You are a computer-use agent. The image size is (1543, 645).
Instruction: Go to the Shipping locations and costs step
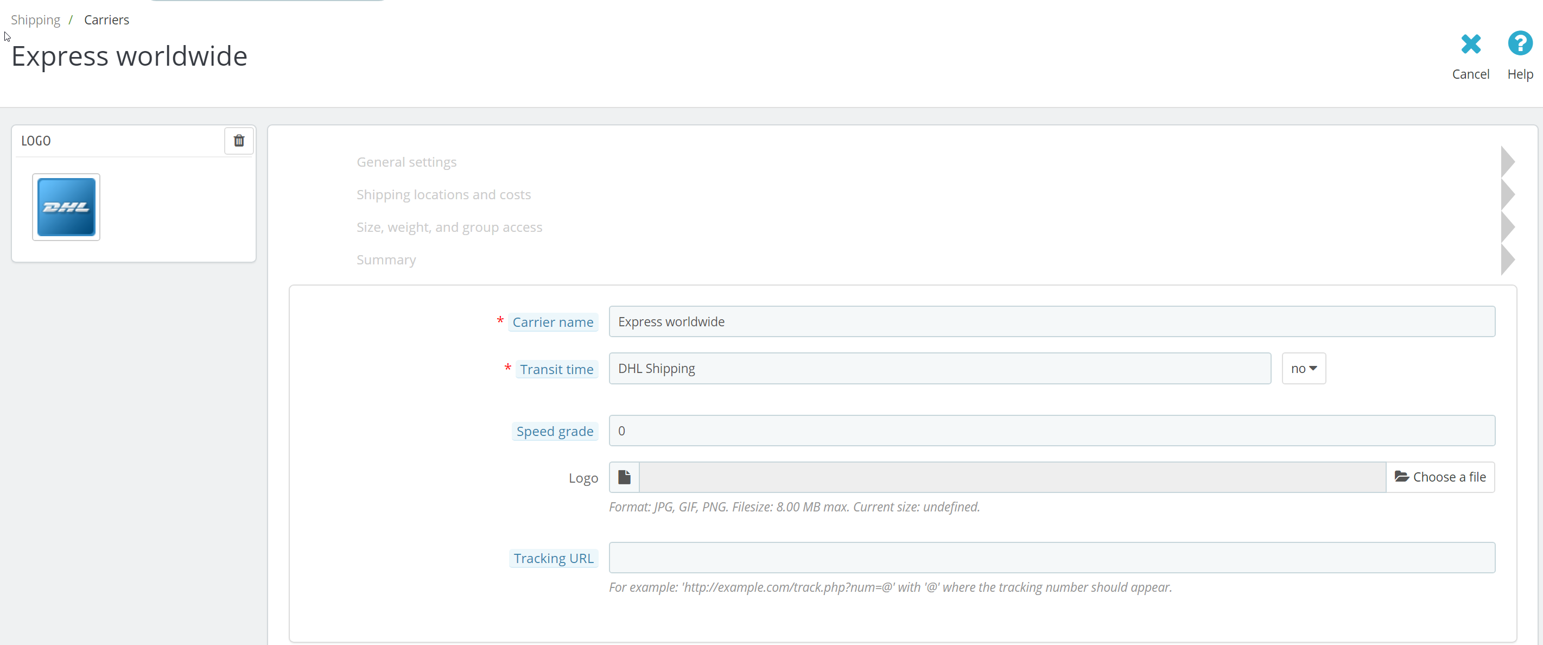pos(443,195)
